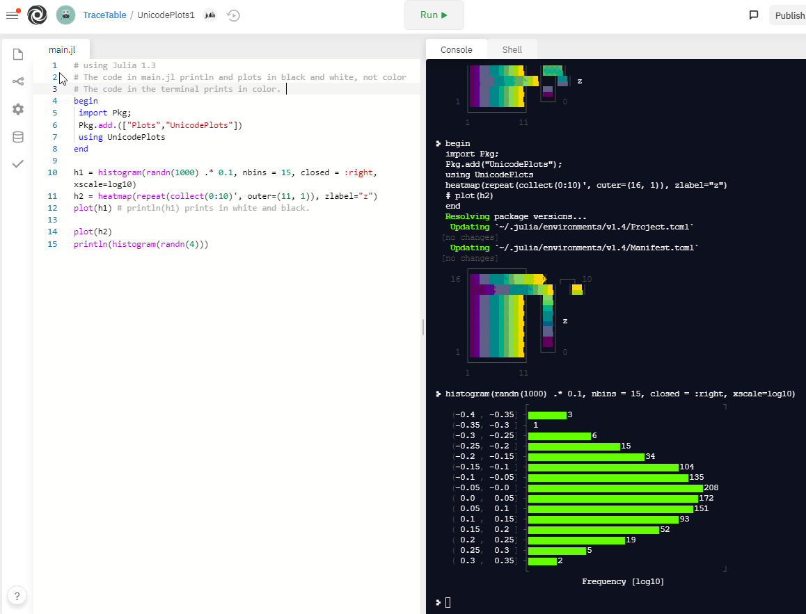Click the h2 = heatmap code line

click(226, 196)
